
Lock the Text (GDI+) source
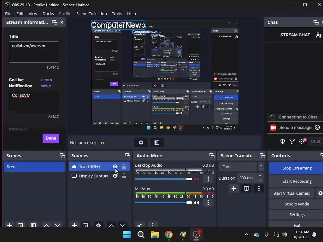124,166
